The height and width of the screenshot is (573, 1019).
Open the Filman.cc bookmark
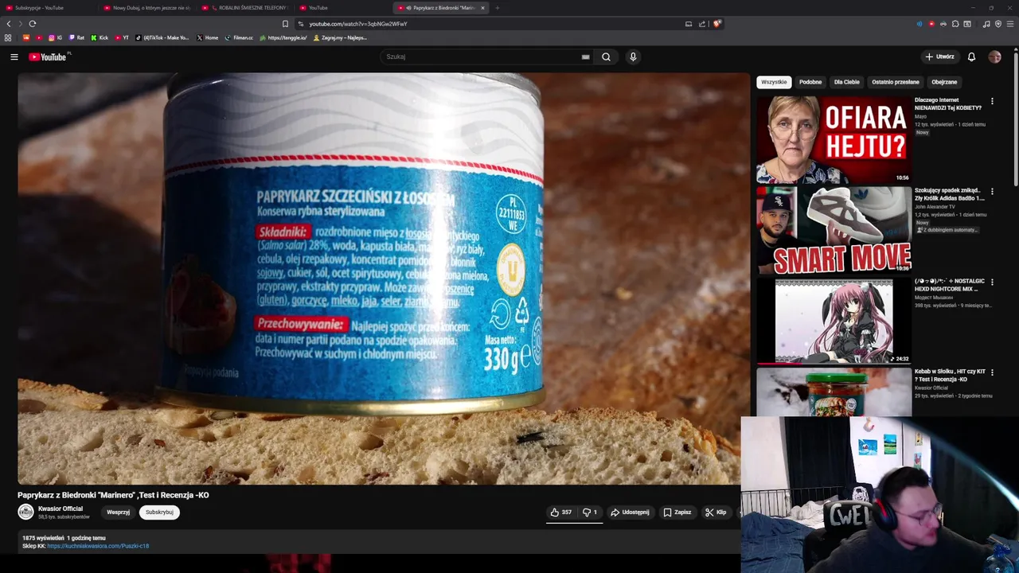(239, 37)
